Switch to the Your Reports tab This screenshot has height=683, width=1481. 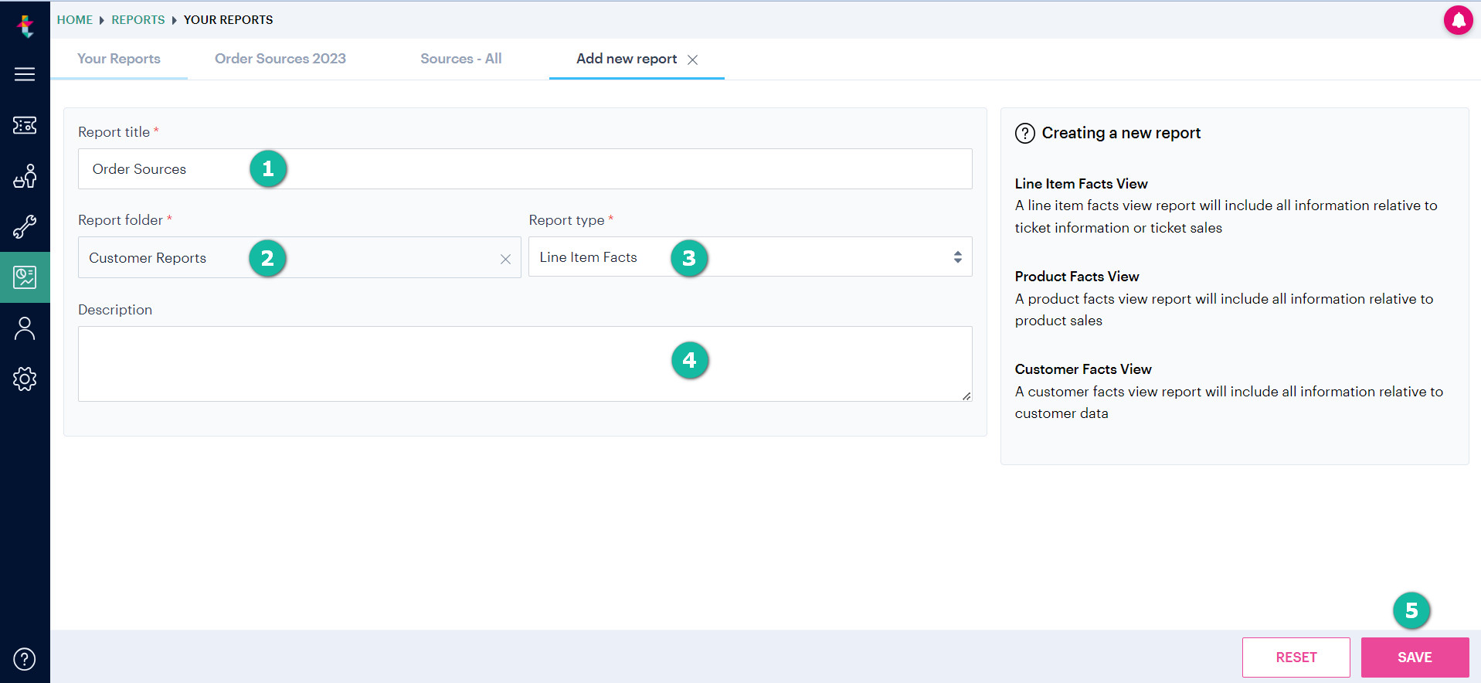[x=119, y=59]
